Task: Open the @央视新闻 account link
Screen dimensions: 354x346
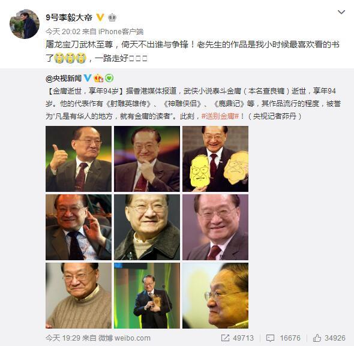Action: (x=64, y=79)
